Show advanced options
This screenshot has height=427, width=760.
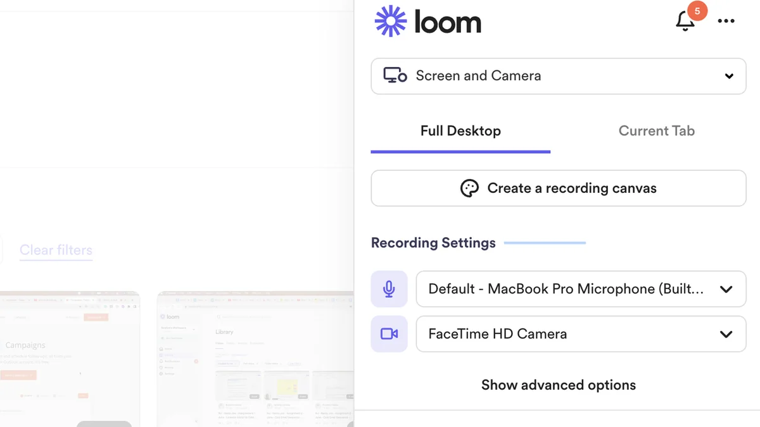(559, 385)
